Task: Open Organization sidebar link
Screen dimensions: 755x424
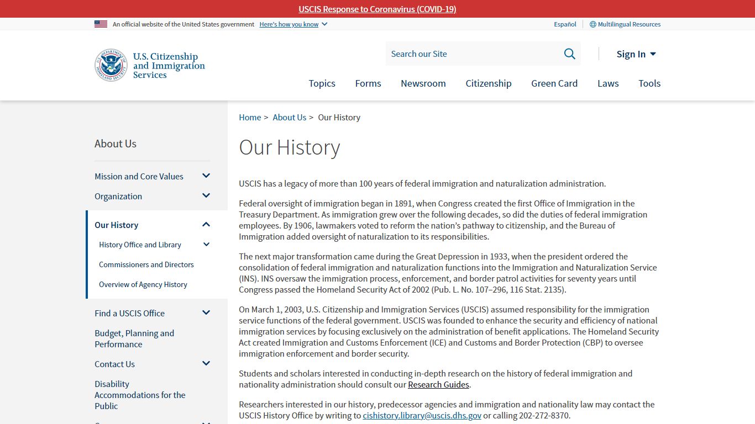Action: pyautogui.click(x=118, y=196)
